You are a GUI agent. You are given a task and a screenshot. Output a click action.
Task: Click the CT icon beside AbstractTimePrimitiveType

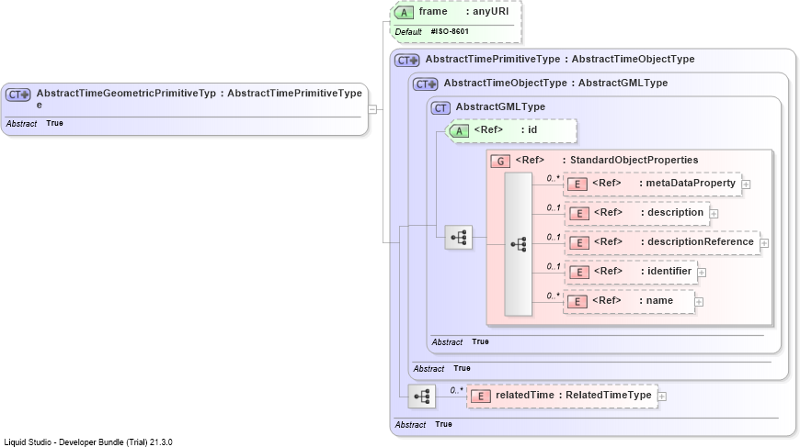(x=406, y=61)
